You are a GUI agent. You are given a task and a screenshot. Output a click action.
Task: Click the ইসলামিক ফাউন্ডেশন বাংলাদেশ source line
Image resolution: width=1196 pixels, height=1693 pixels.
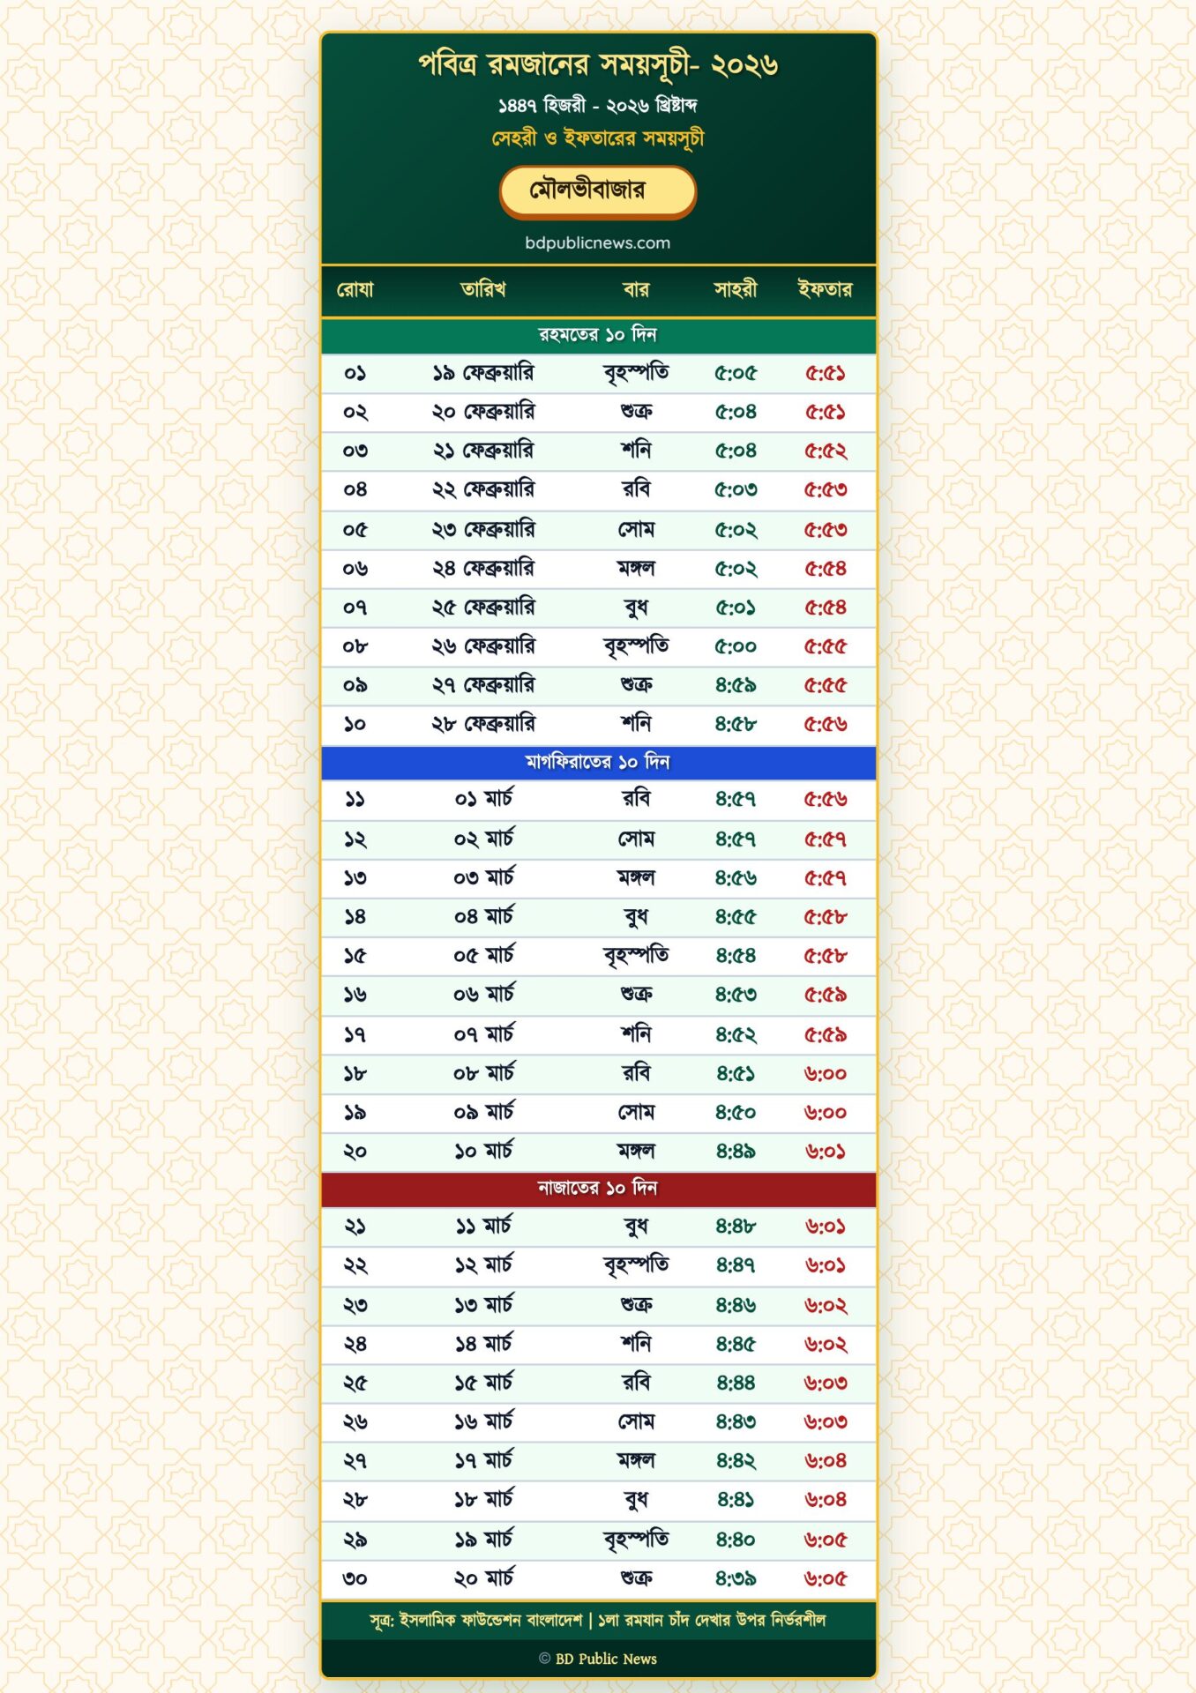pos(597,1620)
